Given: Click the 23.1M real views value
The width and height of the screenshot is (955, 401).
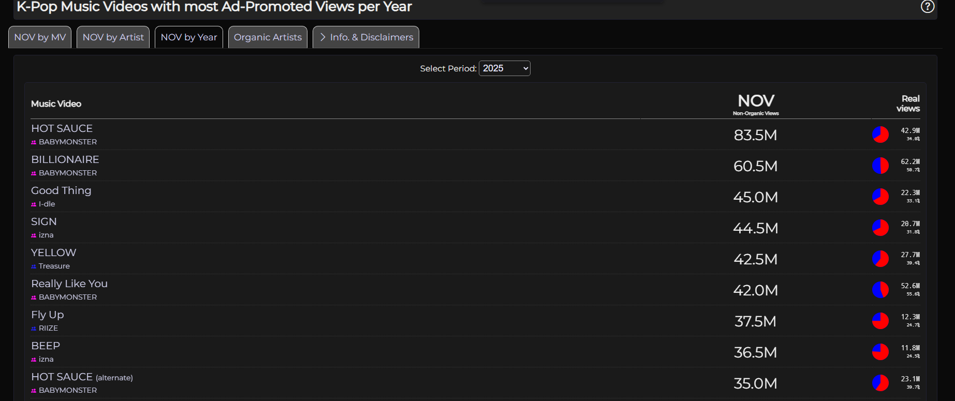Looking at the screenshot, I should [910, 379].
